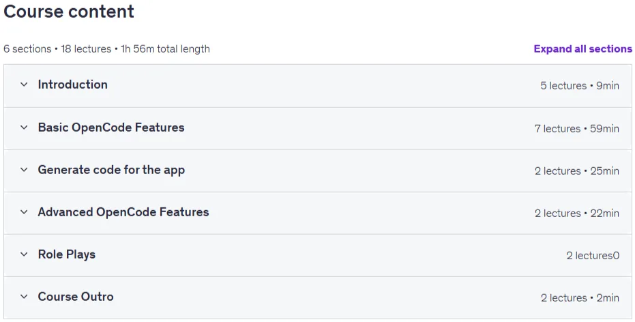Click the 7 lectures • 59min label
Screen dimensions: 635x322
click(577, 129)
